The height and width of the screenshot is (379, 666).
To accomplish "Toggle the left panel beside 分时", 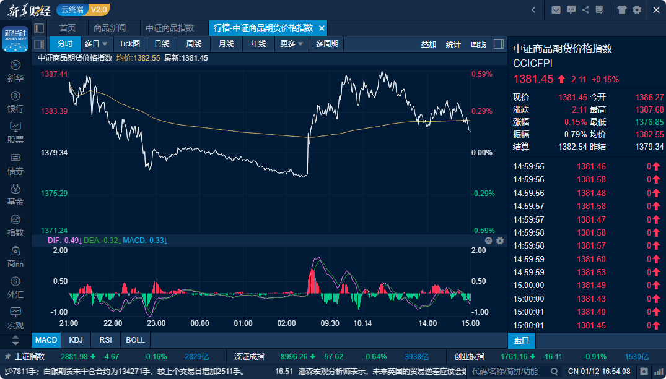I will click(39, 44).
